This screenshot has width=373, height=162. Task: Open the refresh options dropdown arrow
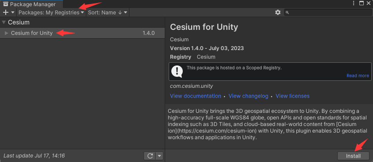click(159, 156)
